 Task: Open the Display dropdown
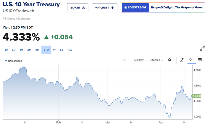tap(140, 60)
